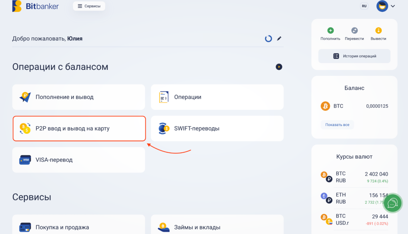Click the orange Вывести icon
The height and width of the screenshot is (234, 408).
point(379,30)
